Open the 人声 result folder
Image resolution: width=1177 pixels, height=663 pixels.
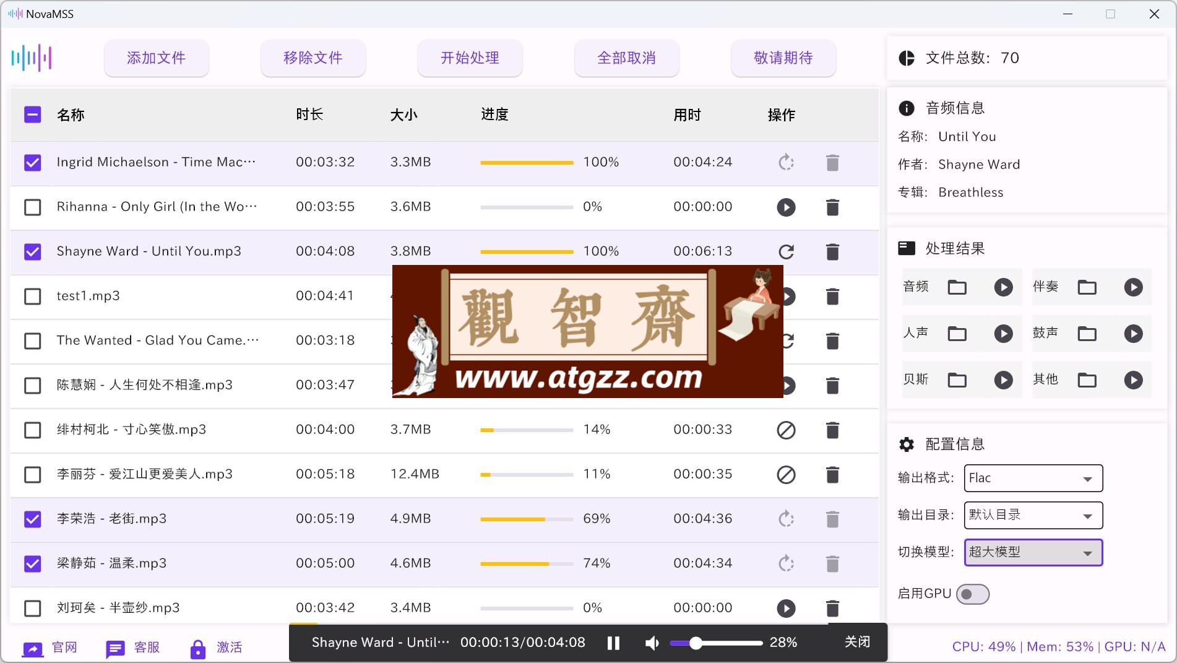coord(957,334)
